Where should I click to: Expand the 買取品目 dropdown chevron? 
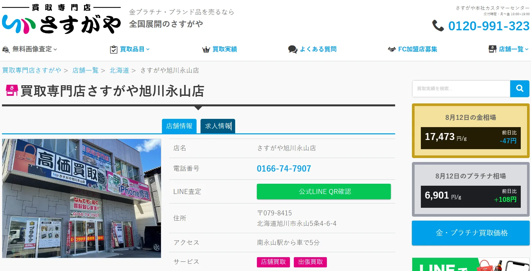(x=148, y=49)
